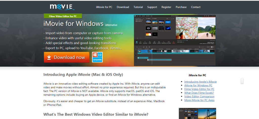
Task: Click the heading Introducing Apple iMovie (Mac & iOS Only)
Action: (x=83, y=74)
